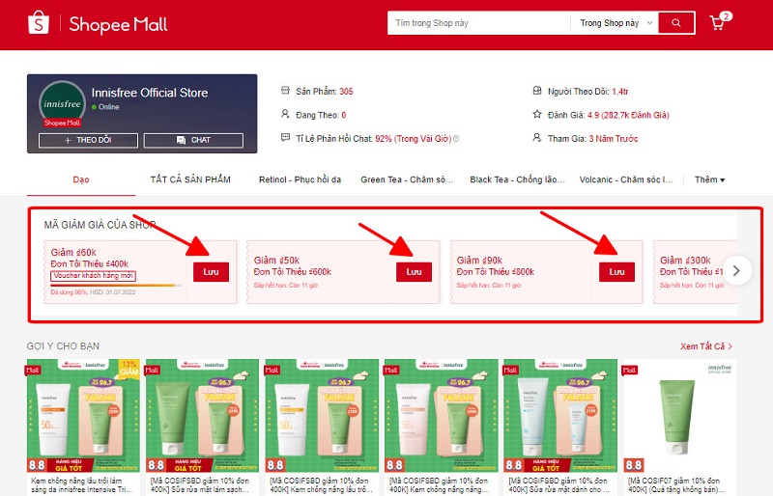Click the products icon beside Sản Phẩm
Viewport: 773px width, 496px height.
tap(285, 92)
